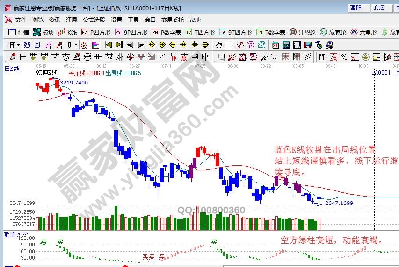Toggle the flag indicator button

click(95, 45)
